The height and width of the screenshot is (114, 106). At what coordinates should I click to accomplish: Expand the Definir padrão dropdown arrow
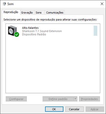[x=76, y=99]
